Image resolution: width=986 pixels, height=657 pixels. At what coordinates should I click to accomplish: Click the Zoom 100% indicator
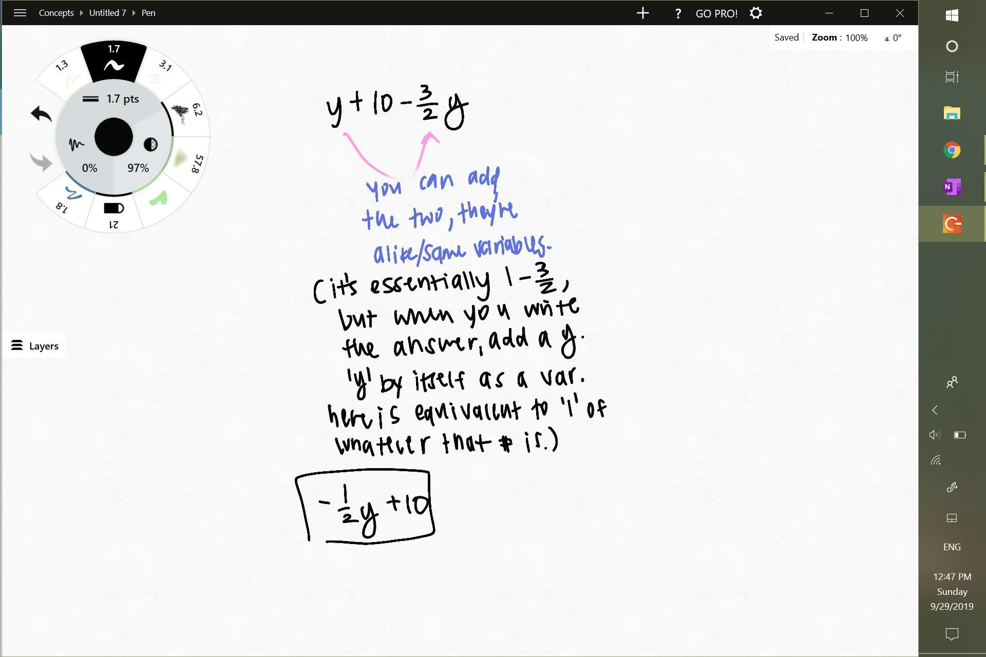point(840,38)
